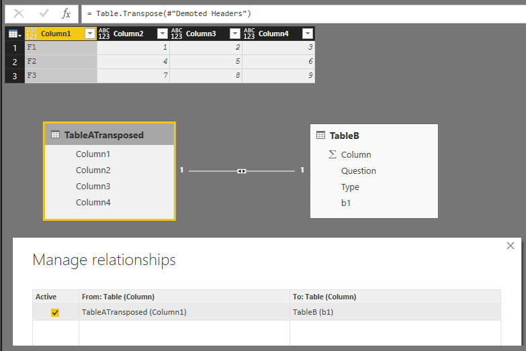Open Column3 filter dropdown
The height and width of the screenshot is (351, 526).
click(235, 34)
